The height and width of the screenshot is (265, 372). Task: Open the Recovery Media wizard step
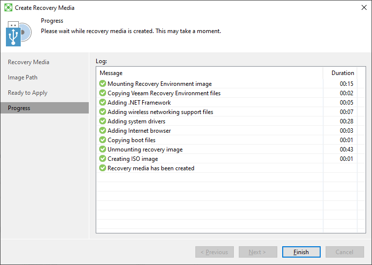tap(29, 62)
